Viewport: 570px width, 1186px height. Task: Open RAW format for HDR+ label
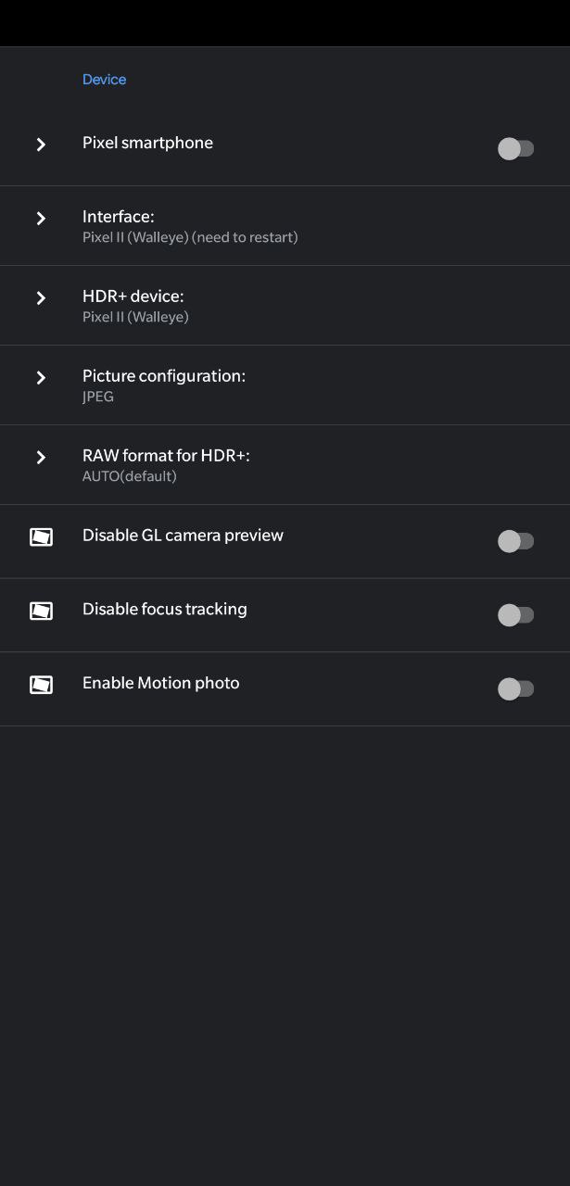coord(166,456)
